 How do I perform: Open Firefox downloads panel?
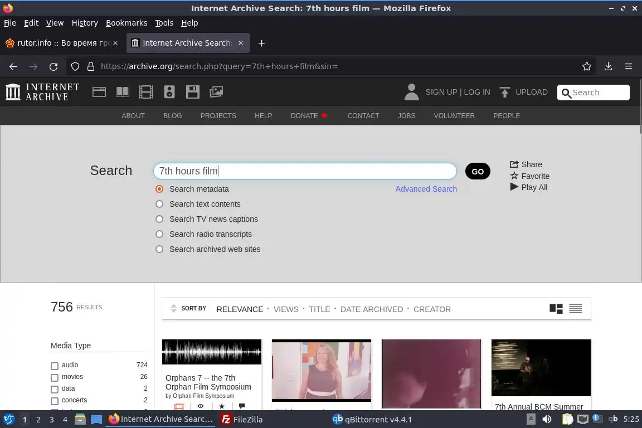pyautogui.click(x=609, y=66)
